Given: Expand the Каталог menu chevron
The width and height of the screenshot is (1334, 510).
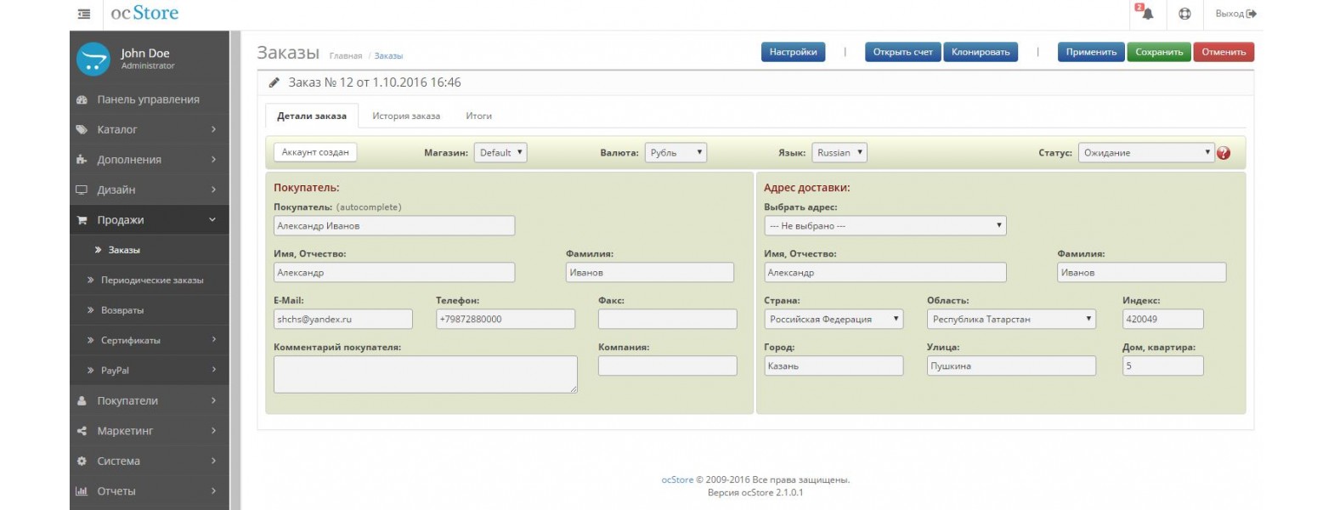Looking at the screenshot, I should (213, 129).
